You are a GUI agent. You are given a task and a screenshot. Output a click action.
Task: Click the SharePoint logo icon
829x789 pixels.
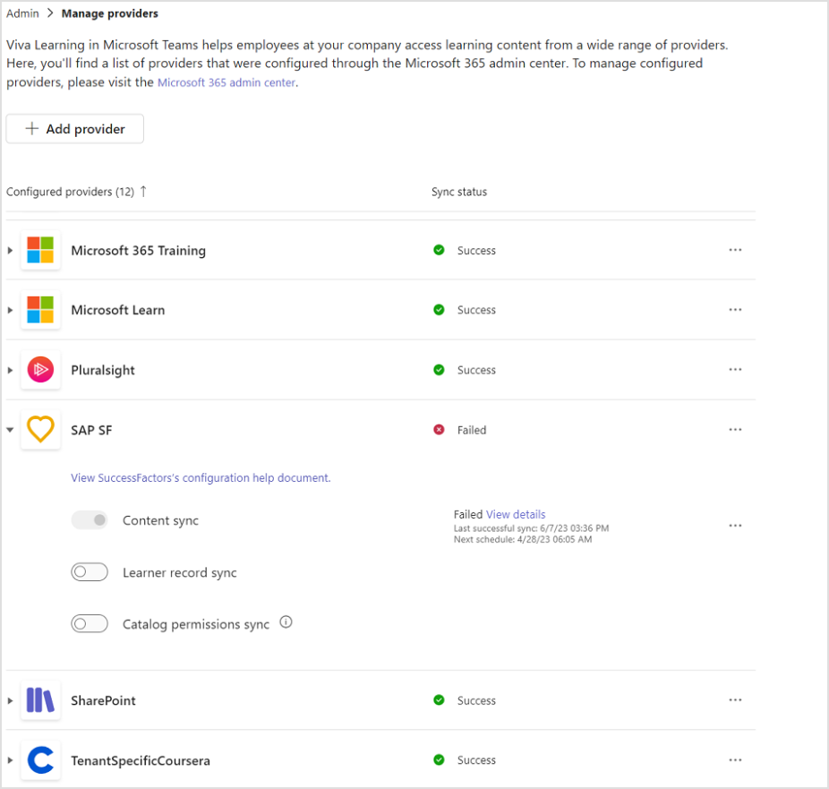pos(40,700)
